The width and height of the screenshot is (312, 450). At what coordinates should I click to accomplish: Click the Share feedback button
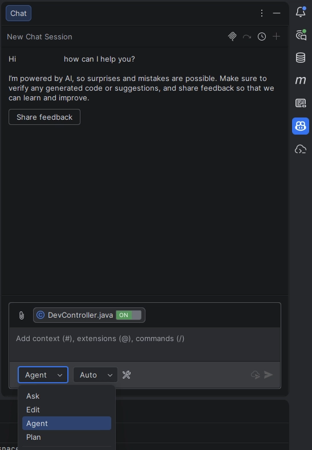pyautogui.click(x=44, y=117)
